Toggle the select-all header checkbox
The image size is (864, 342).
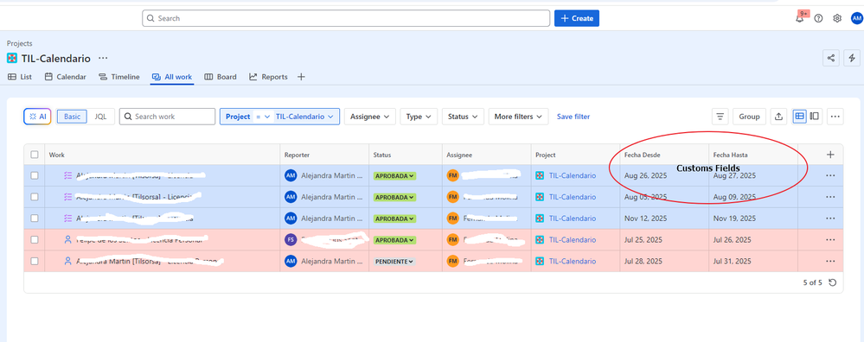[x=35, y=155]
